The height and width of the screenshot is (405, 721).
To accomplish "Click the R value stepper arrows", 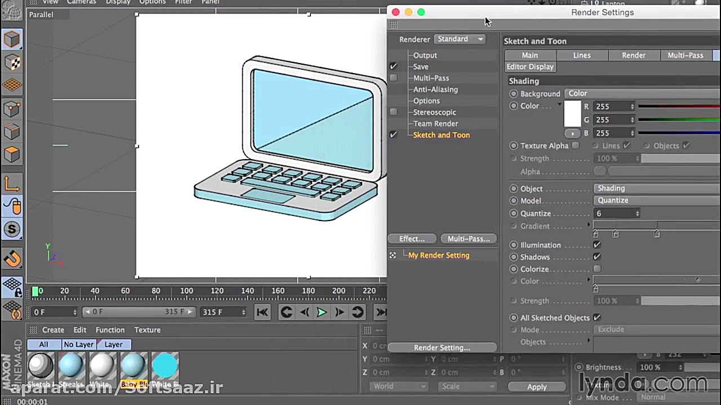I will (x=632, y=106).
